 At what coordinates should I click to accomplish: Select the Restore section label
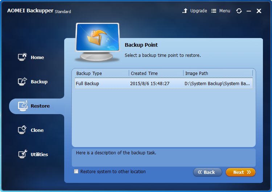40,106
